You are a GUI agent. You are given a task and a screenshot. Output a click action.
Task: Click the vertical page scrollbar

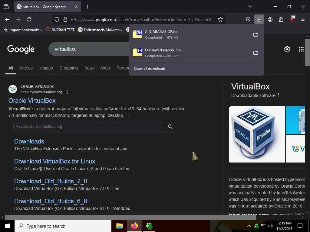click(x=307, y=53)
